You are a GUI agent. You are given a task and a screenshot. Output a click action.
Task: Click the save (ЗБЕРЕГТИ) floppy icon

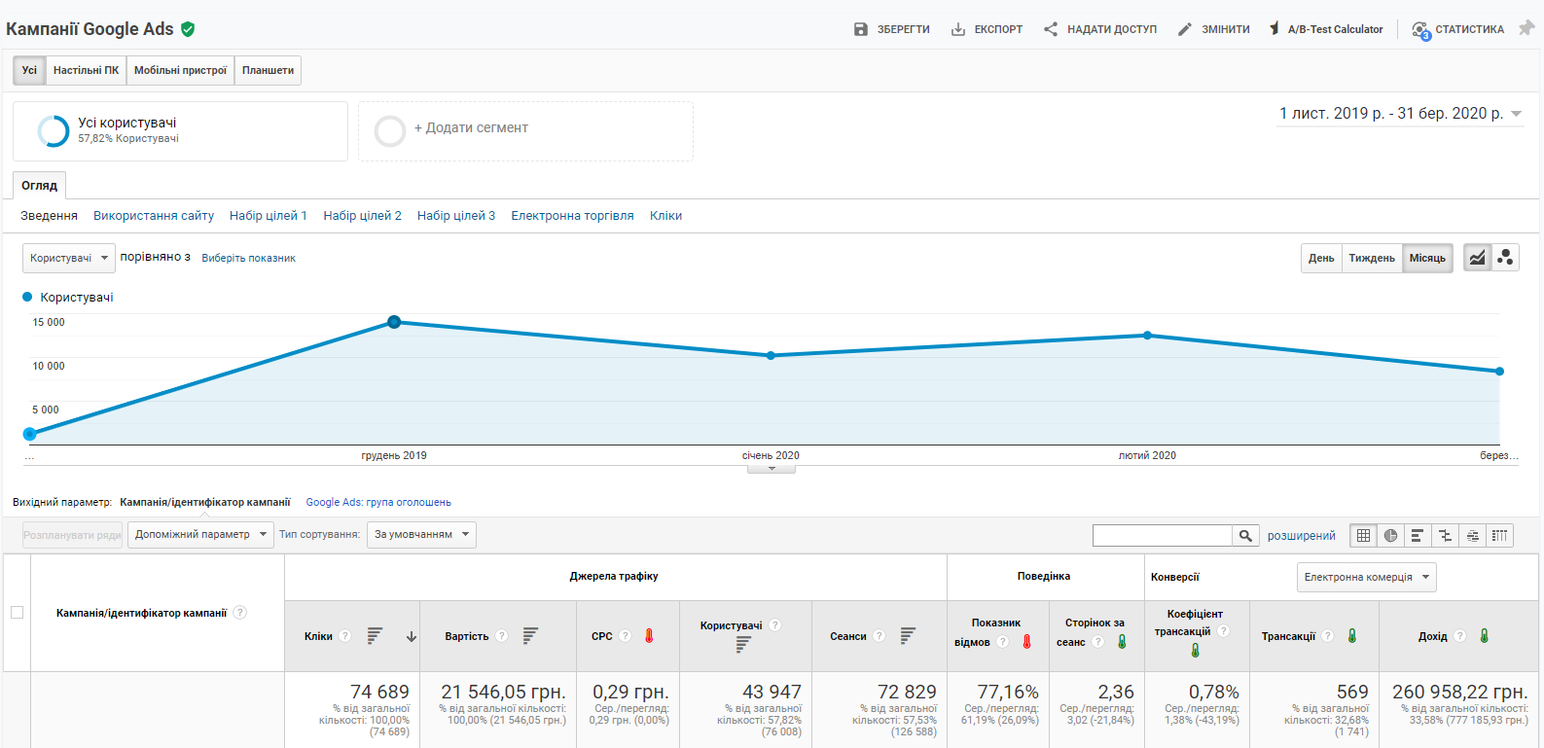tap(860, 29)
